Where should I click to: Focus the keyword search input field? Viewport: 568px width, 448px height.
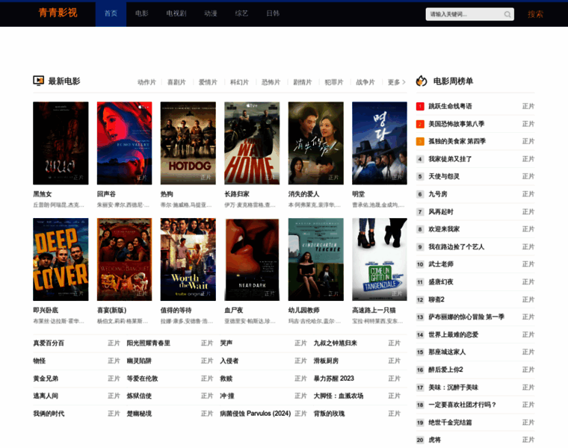tap(466, 14)
